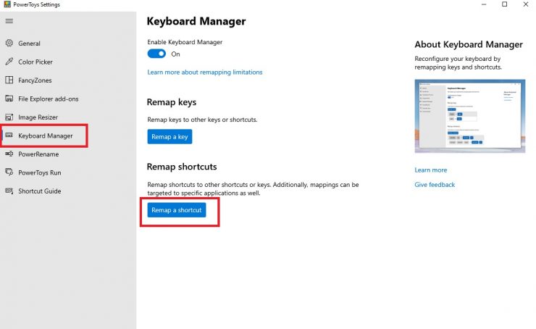Open File Explorer add-ons page
Viewport: 536px width, 329px height.
click(49, 99)
